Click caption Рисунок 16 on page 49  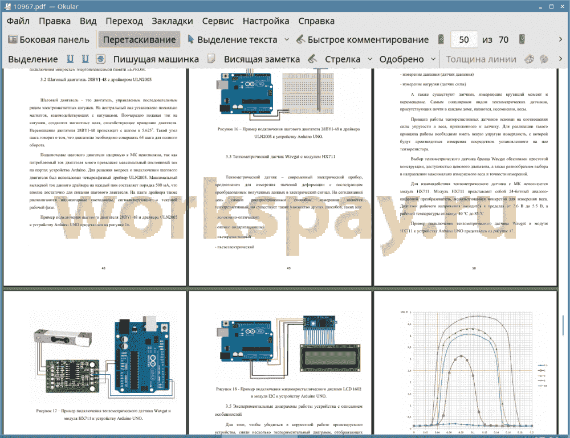(x=288, y=133)
